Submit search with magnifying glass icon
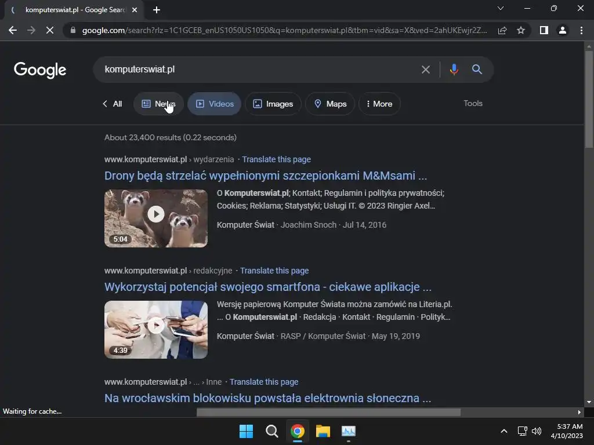 tap(477, 70)
